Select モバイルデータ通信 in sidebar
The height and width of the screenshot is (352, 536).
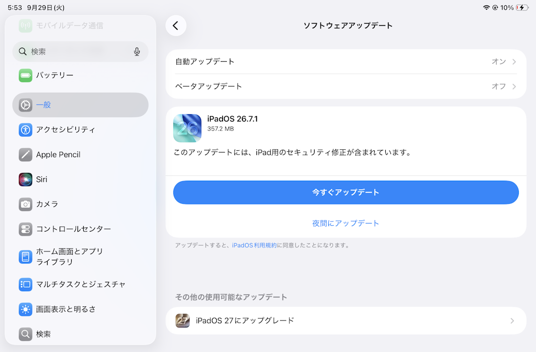70,26
